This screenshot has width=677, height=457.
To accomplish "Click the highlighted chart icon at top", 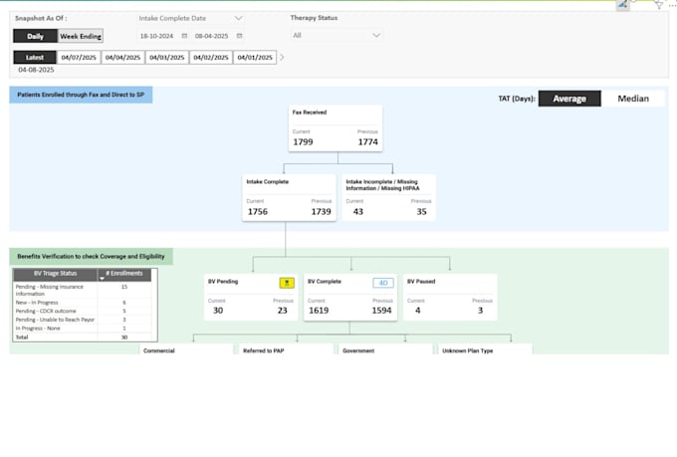I will coord(622,5).
